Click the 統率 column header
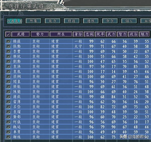The width and height of the screenshot is (151, 142). coord(100,34)
